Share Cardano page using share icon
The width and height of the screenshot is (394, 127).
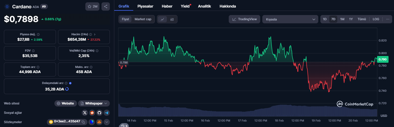point(105,6)
